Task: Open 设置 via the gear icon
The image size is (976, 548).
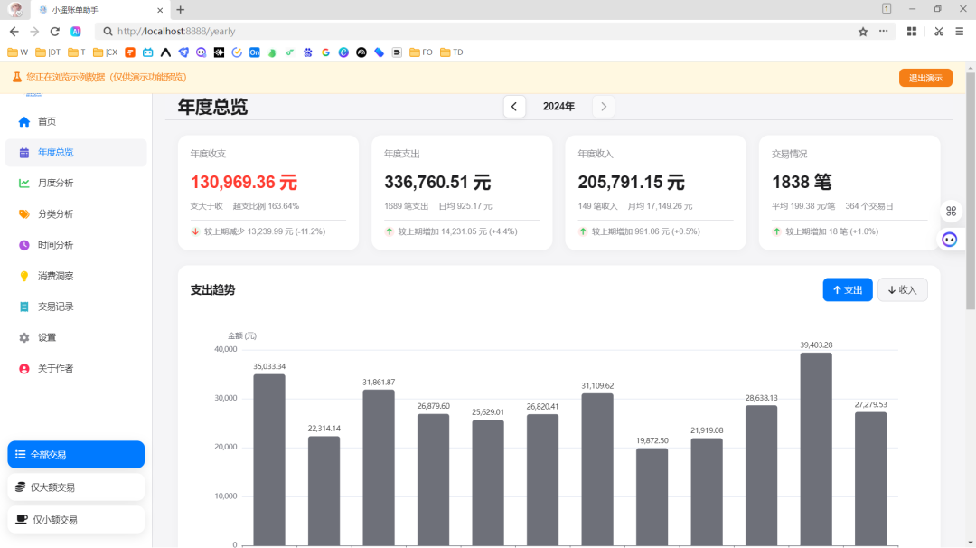Action: click(24, 337)
